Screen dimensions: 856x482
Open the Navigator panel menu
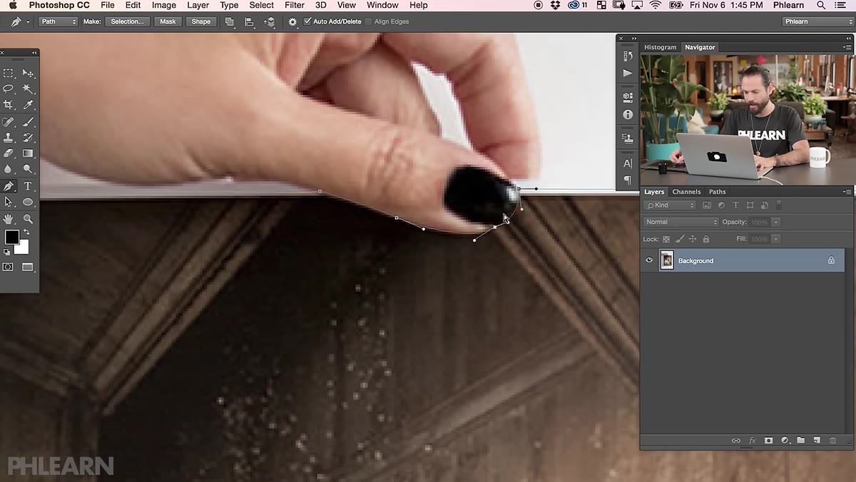pyautogui.click(x=847, y=47)
